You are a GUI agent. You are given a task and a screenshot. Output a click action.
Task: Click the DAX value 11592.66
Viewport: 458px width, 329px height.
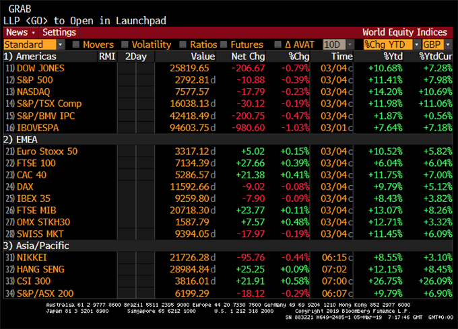pyautogui.click(x=189, y=186)
